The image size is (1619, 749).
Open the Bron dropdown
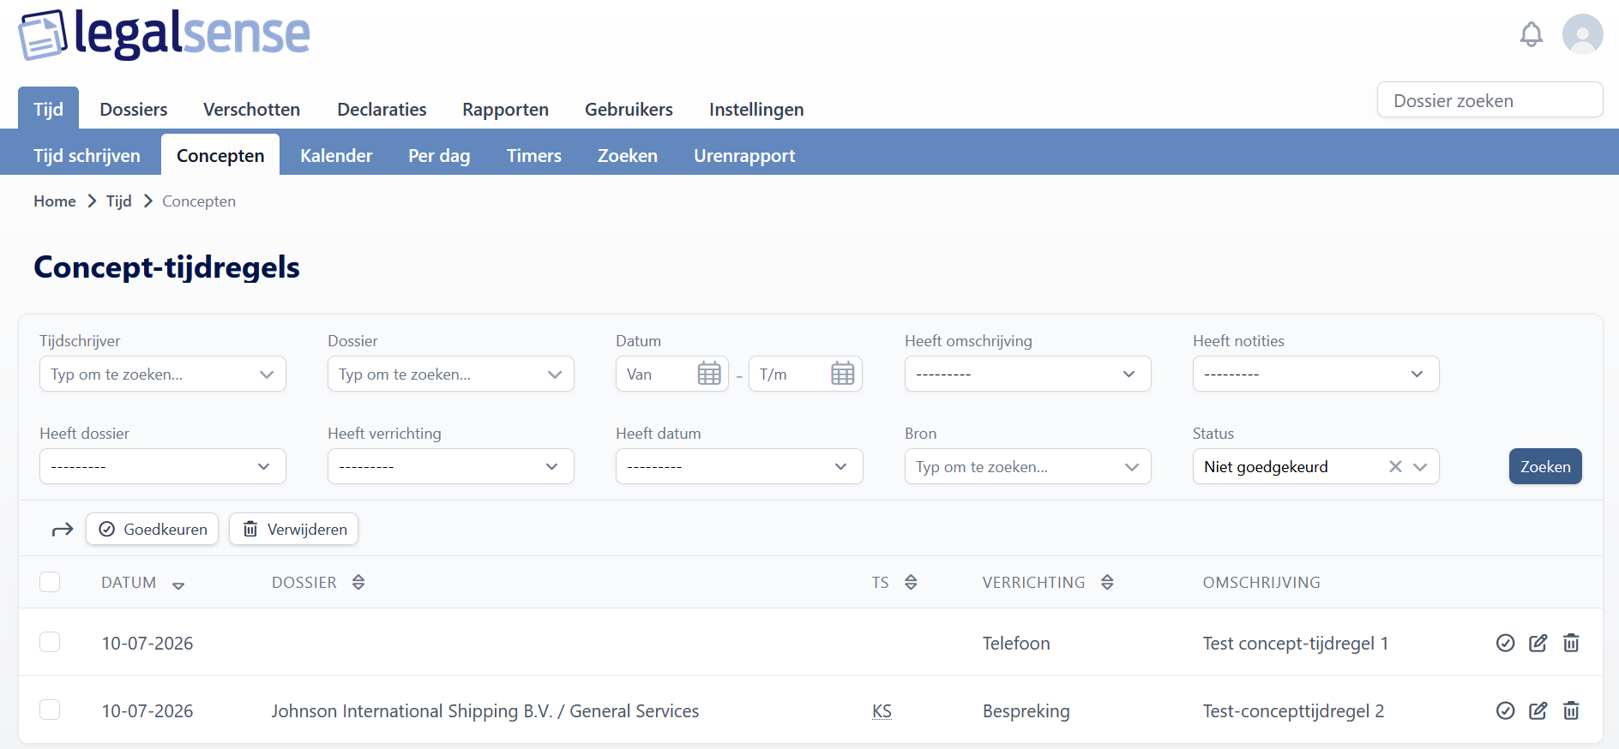tap(1027, 466)
